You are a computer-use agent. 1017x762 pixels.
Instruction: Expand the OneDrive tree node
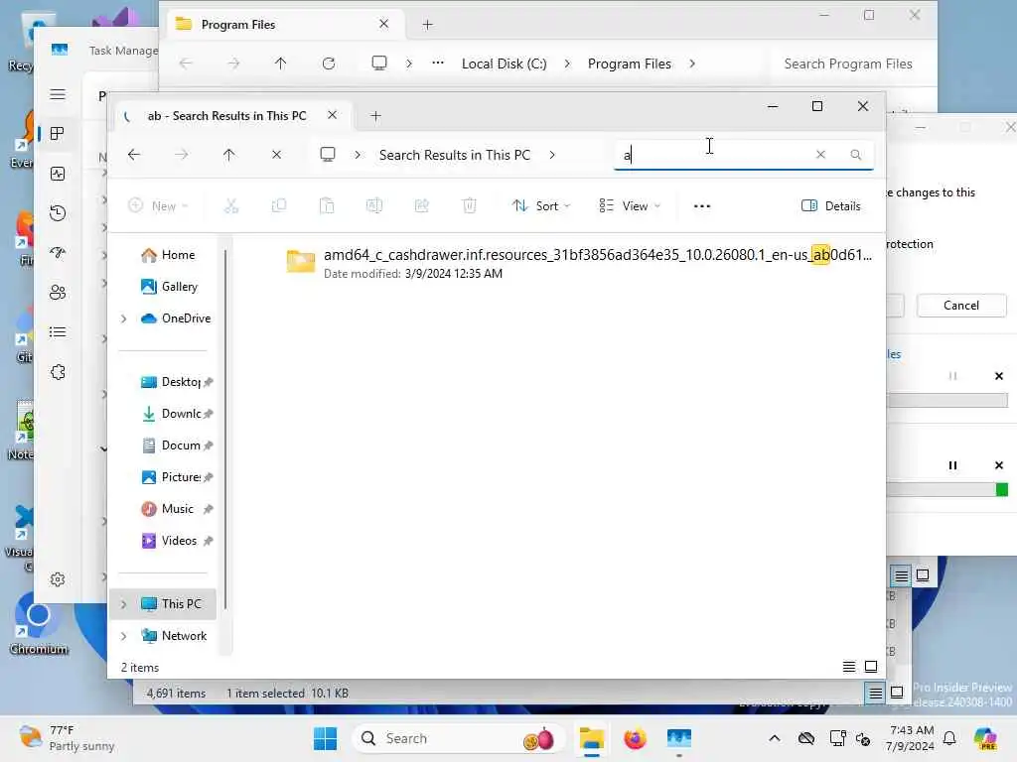point(124,318)
